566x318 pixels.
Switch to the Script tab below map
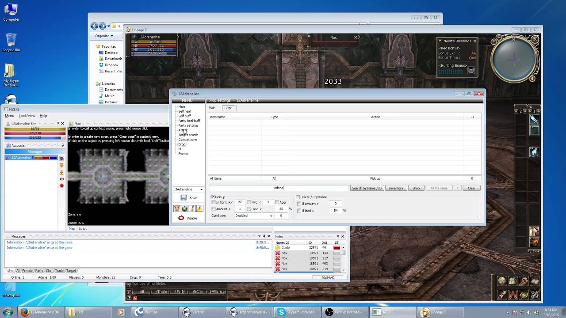coord(82,228)
